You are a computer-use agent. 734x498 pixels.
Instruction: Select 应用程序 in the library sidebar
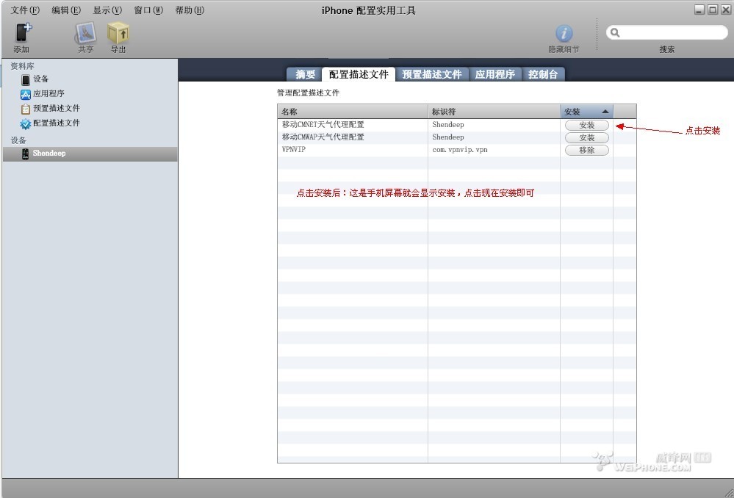[48, 94]
